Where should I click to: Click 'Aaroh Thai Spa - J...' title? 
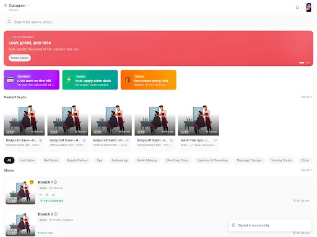(x=196, y=140)
